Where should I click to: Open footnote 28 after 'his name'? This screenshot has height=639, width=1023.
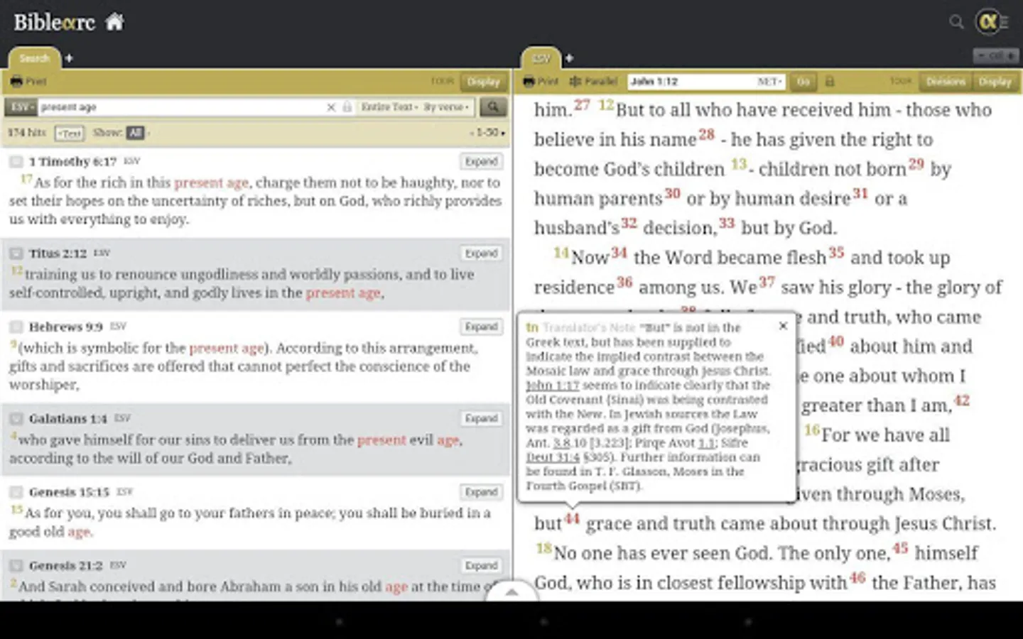pos(706,133)
